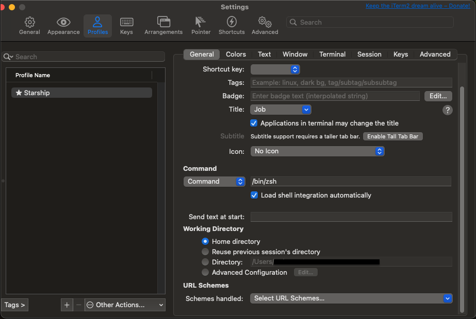
Task: Click the settings Search field at top
Action: [370, 22]
